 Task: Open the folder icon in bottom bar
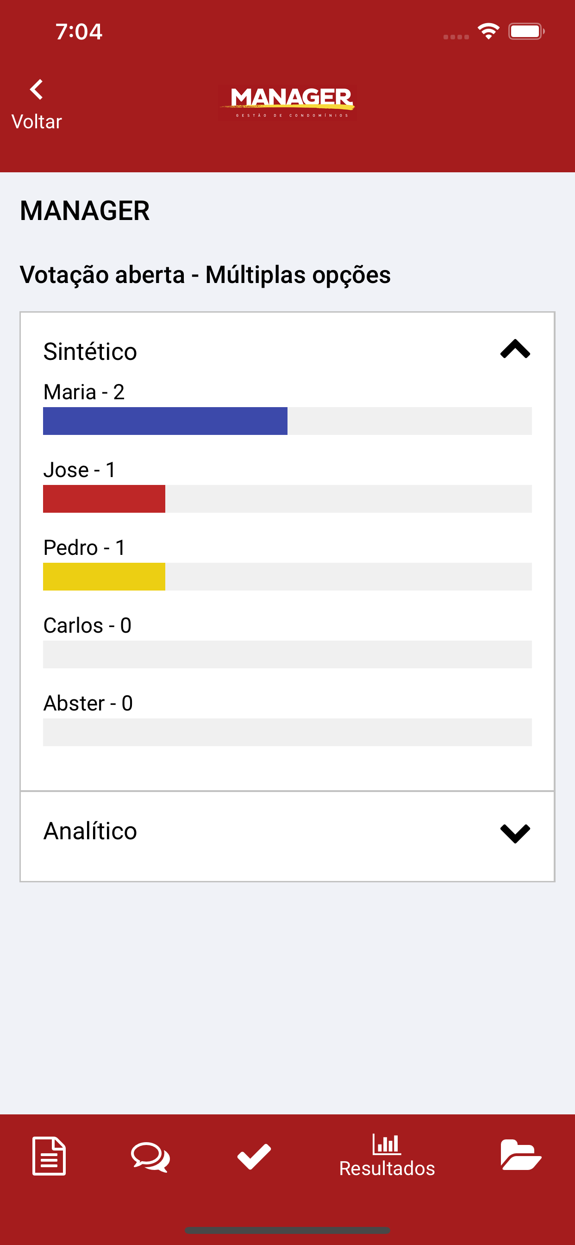click(x=520, y=1155)
